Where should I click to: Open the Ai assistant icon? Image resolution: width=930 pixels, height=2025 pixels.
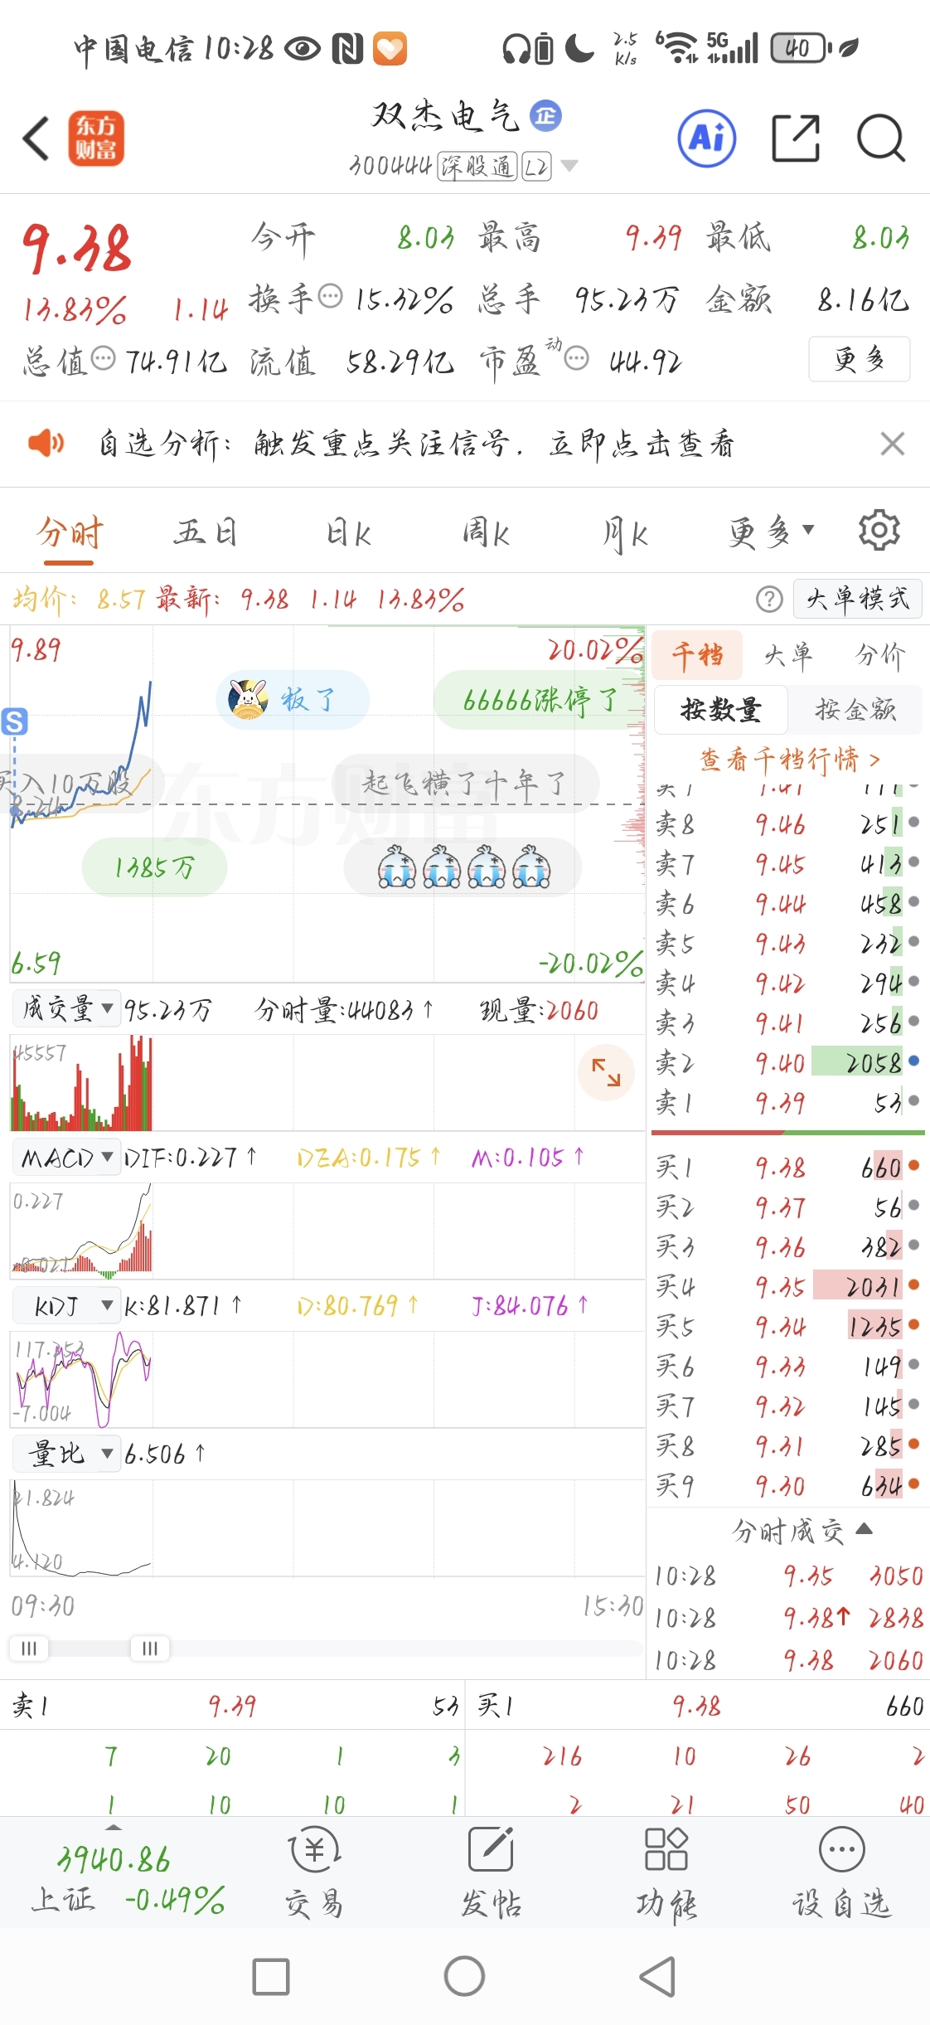click(707, 138)
